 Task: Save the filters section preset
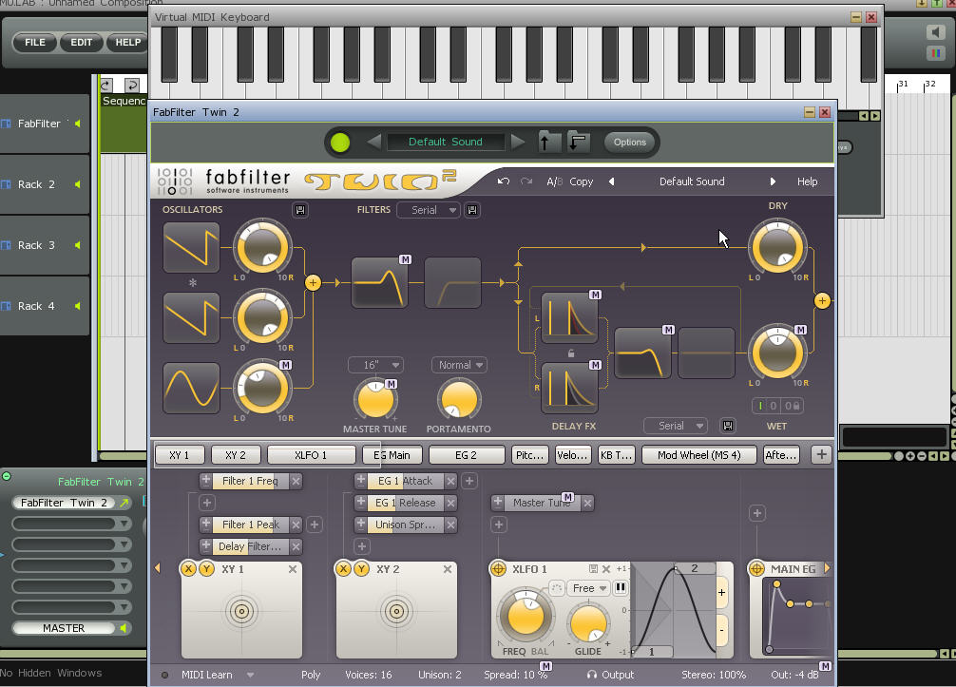tap(472, 210)
